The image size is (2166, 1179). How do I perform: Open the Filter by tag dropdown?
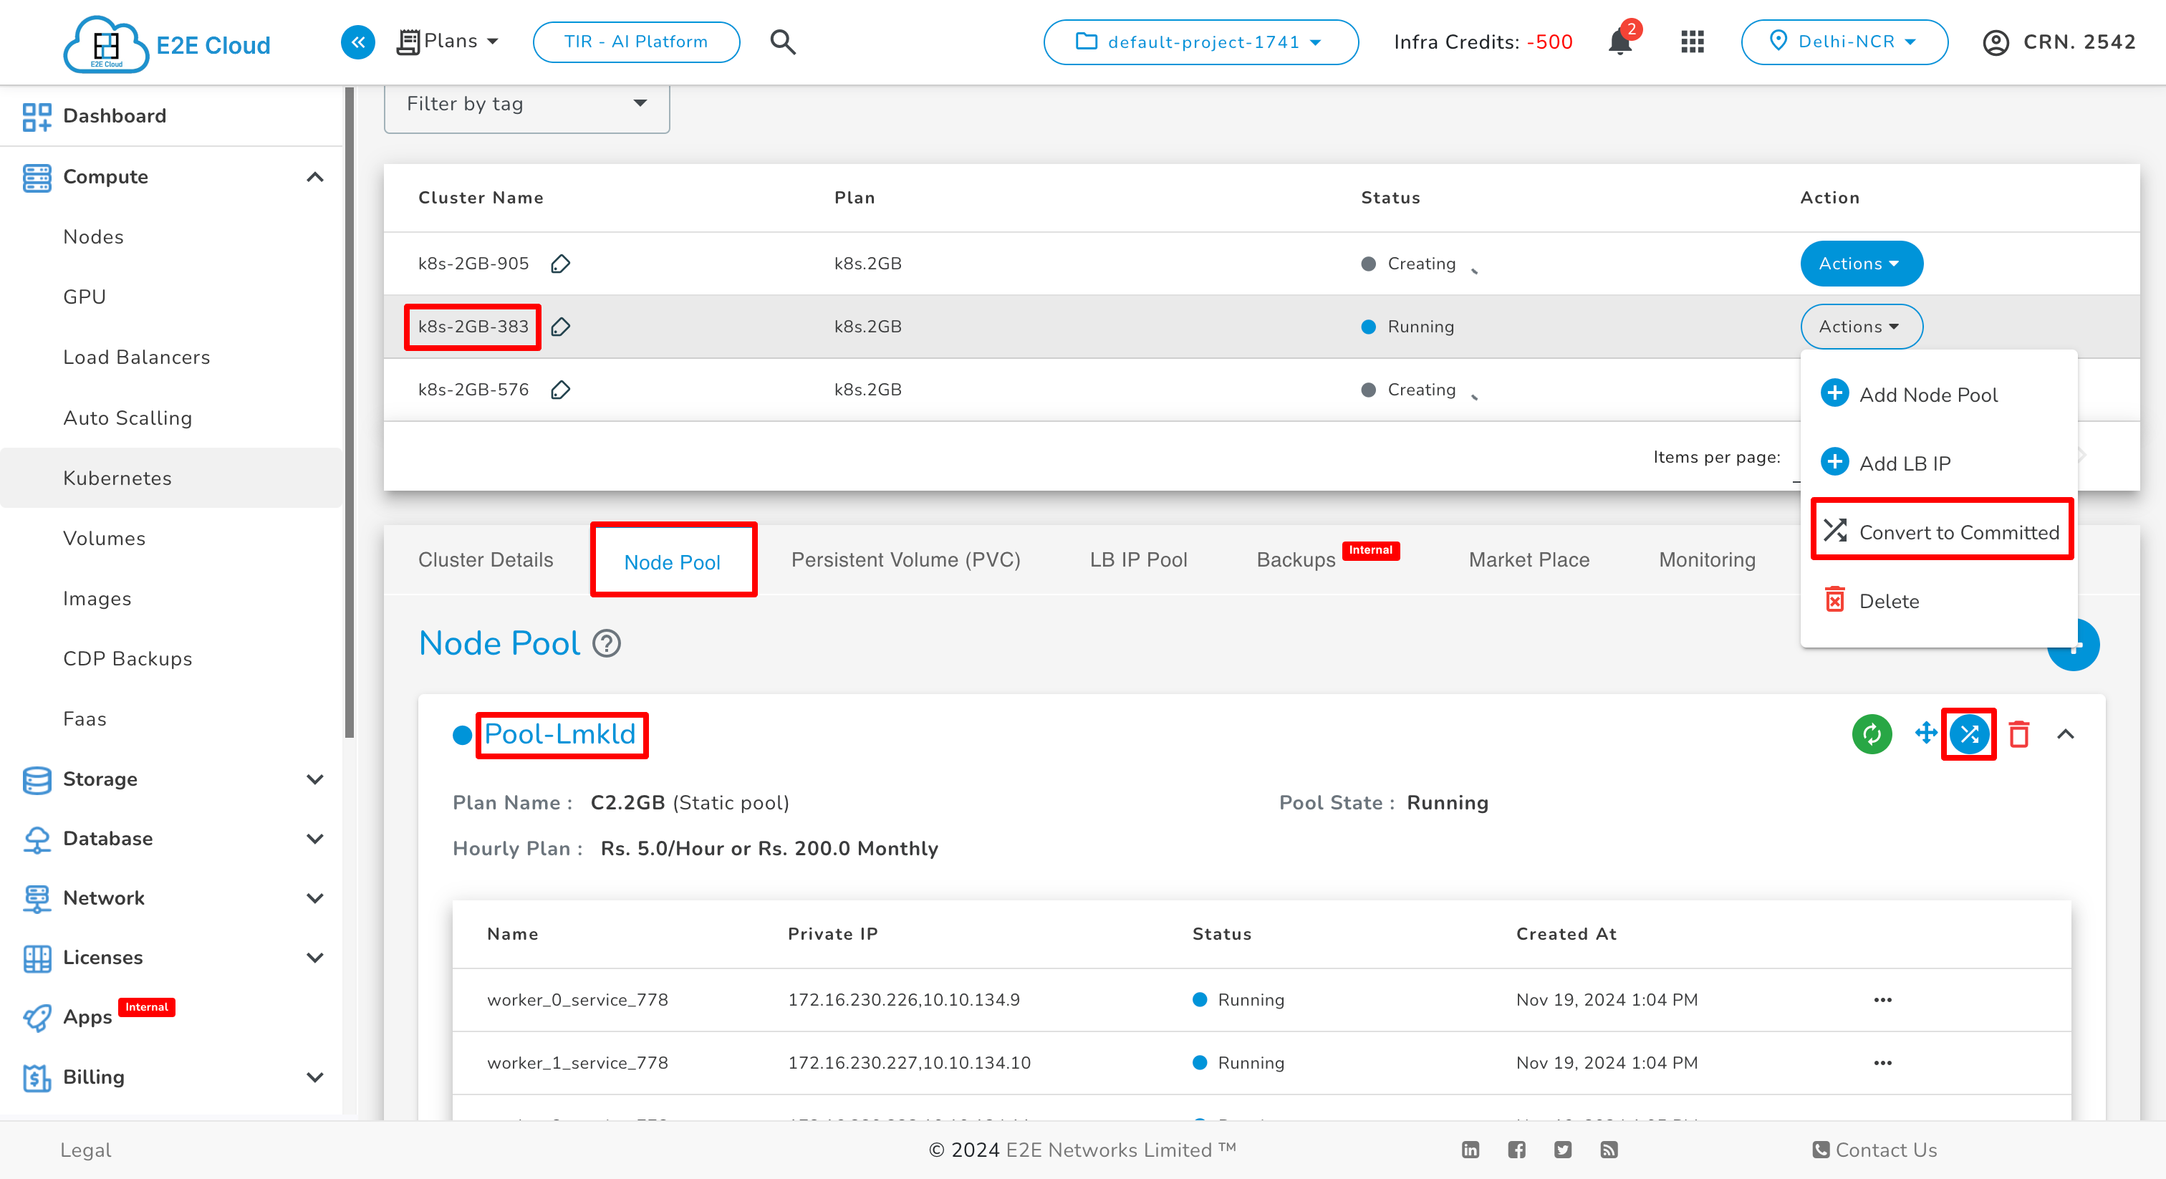(526, 105)
